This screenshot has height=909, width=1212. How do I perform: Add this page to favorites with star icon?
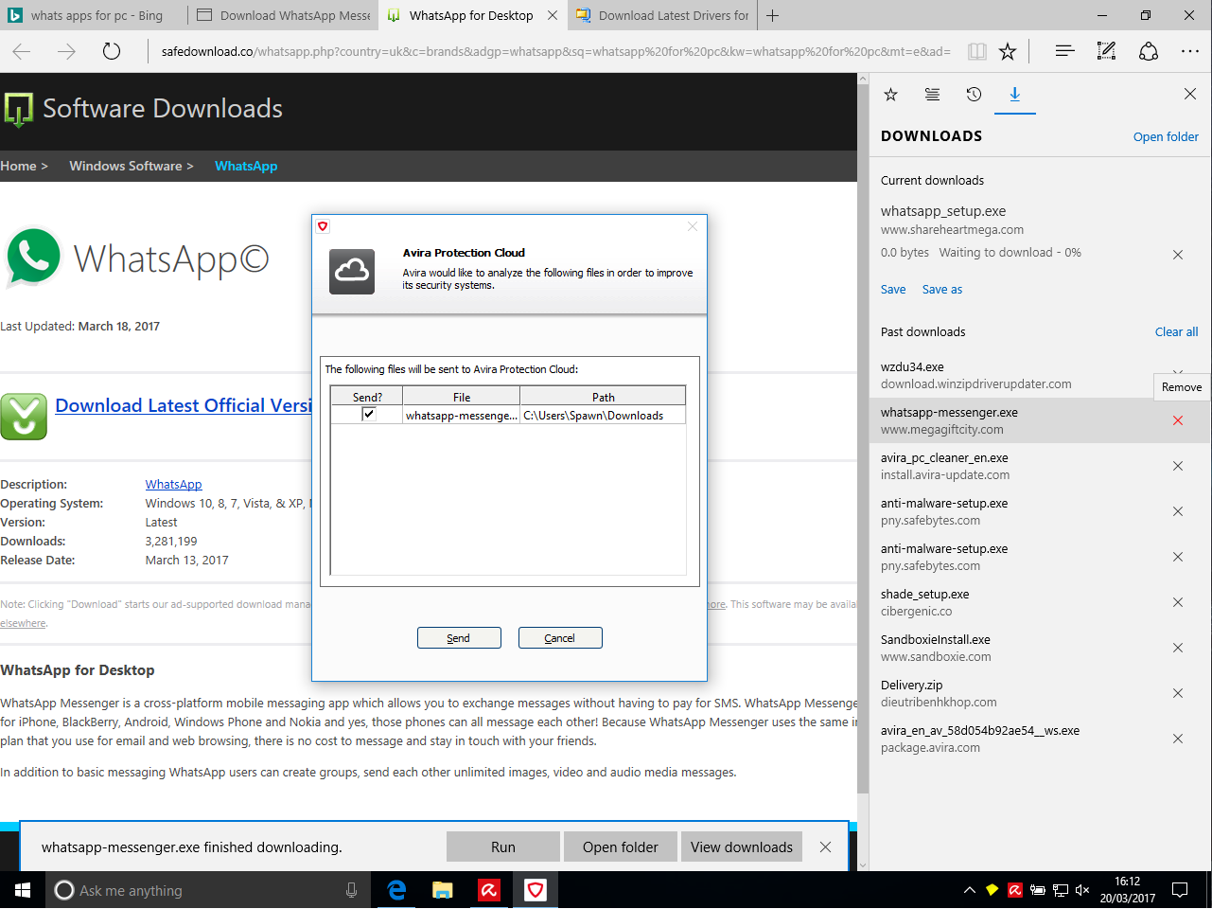pyautogui.click(x=1008, y=51)
